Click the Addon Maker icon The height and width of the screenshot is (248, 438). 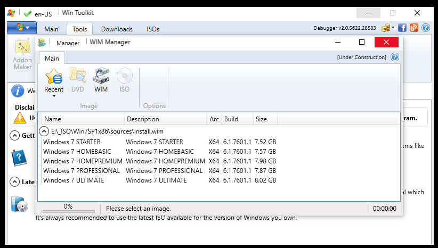click(x=22, y=47)
